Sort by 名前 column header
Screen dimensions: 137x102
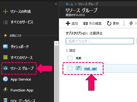pyautogui.click(x=79, y=58)
